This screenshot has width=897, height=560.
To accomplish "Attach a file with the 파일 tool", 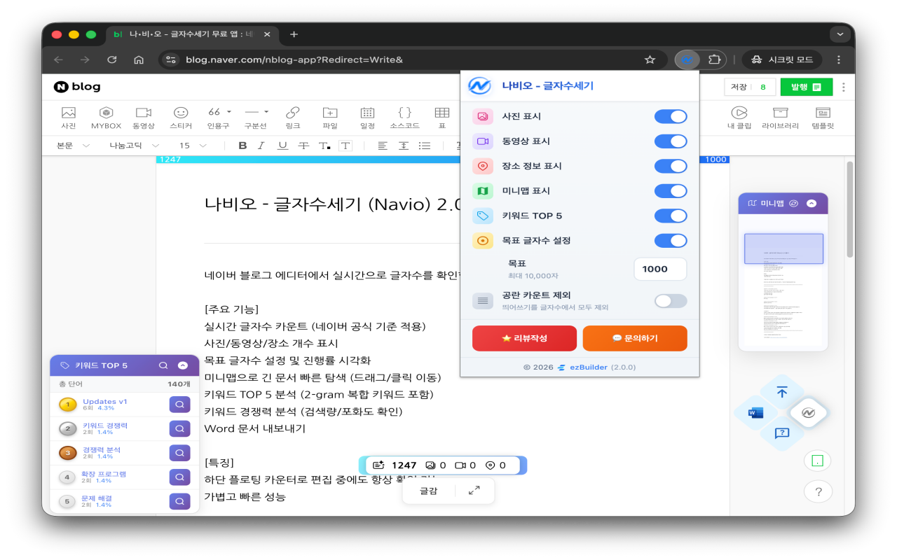I will click(x=330, y=118).
